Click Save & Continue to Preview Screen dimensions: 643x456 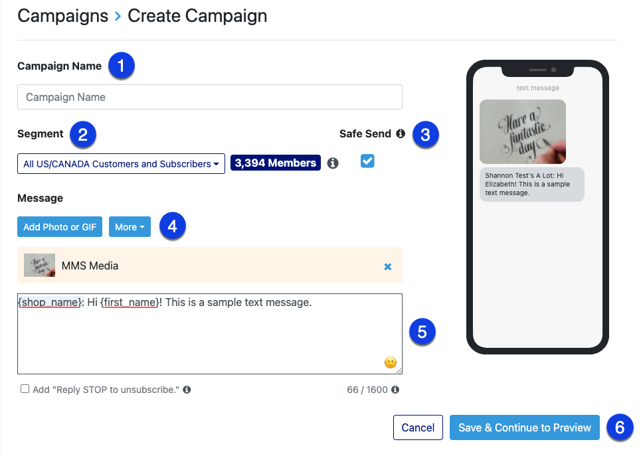tap(524, 427)
